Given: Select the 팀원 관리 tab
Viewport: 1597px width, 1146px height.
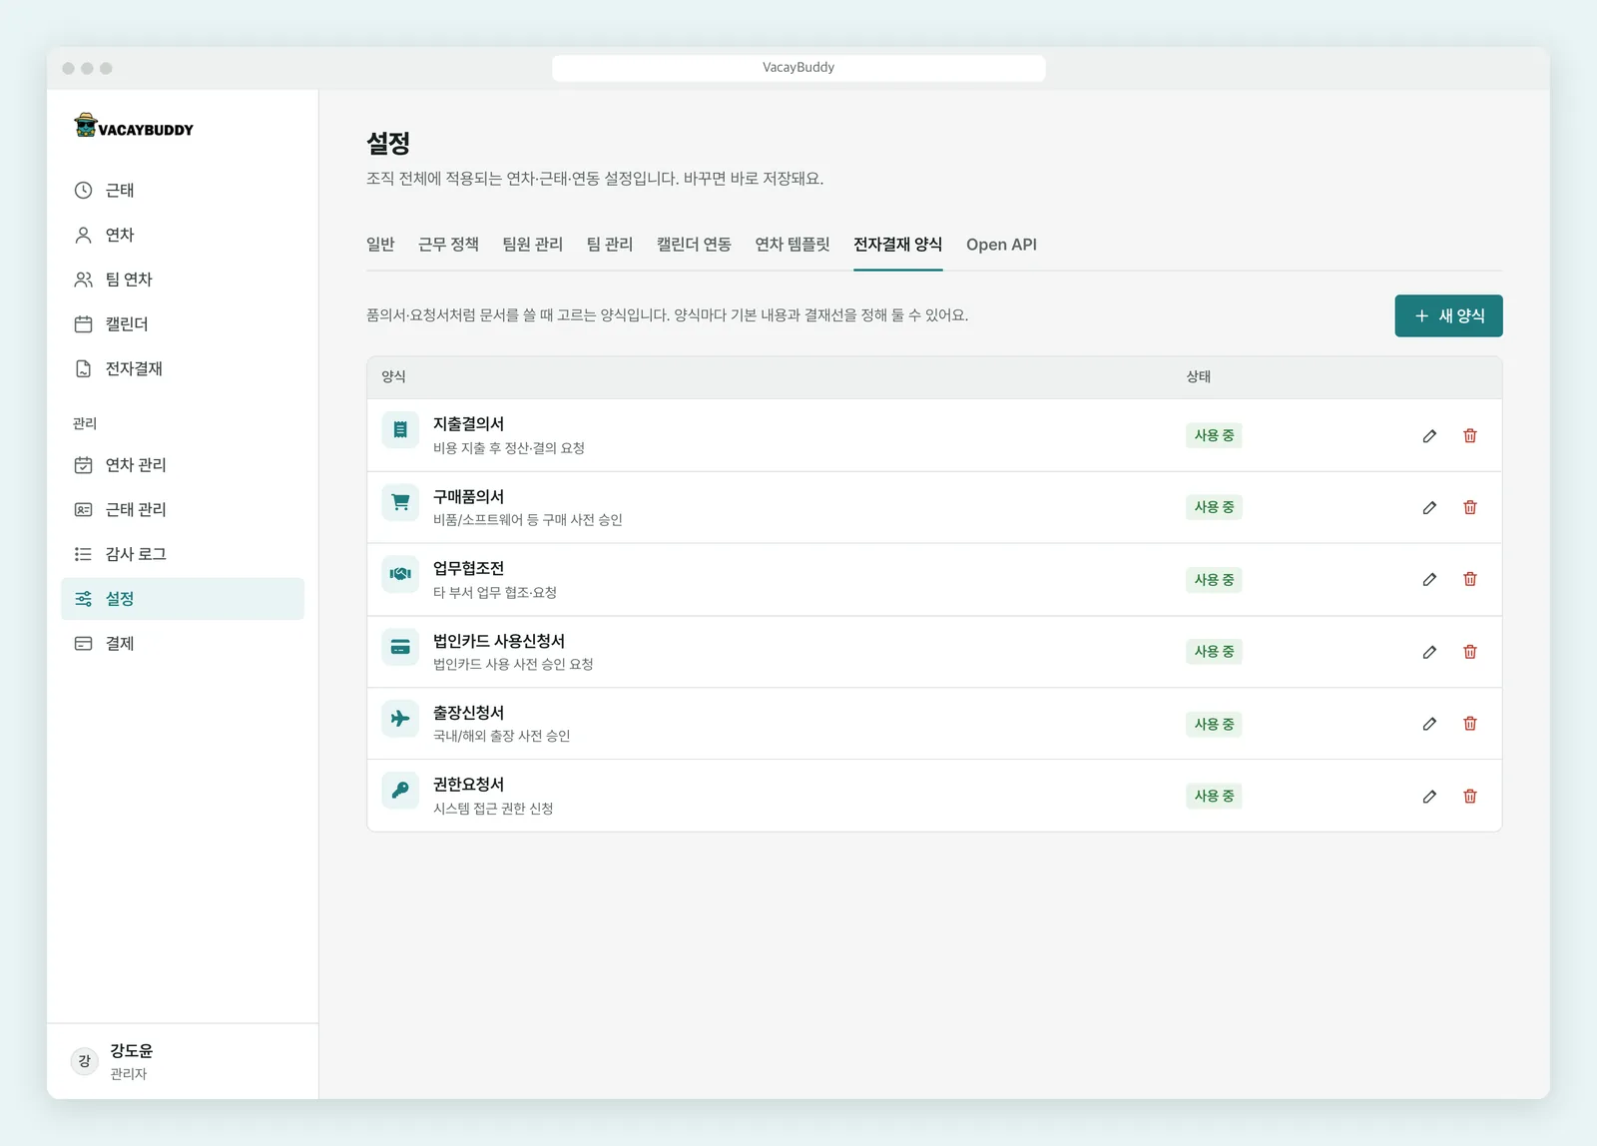Looking at the screenshot, I should click(x=532, y=245).
